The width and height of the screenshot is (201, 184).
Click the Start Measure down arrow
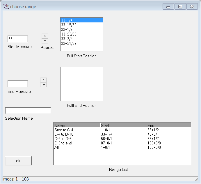pyautogui.click(x=45, y=41)
